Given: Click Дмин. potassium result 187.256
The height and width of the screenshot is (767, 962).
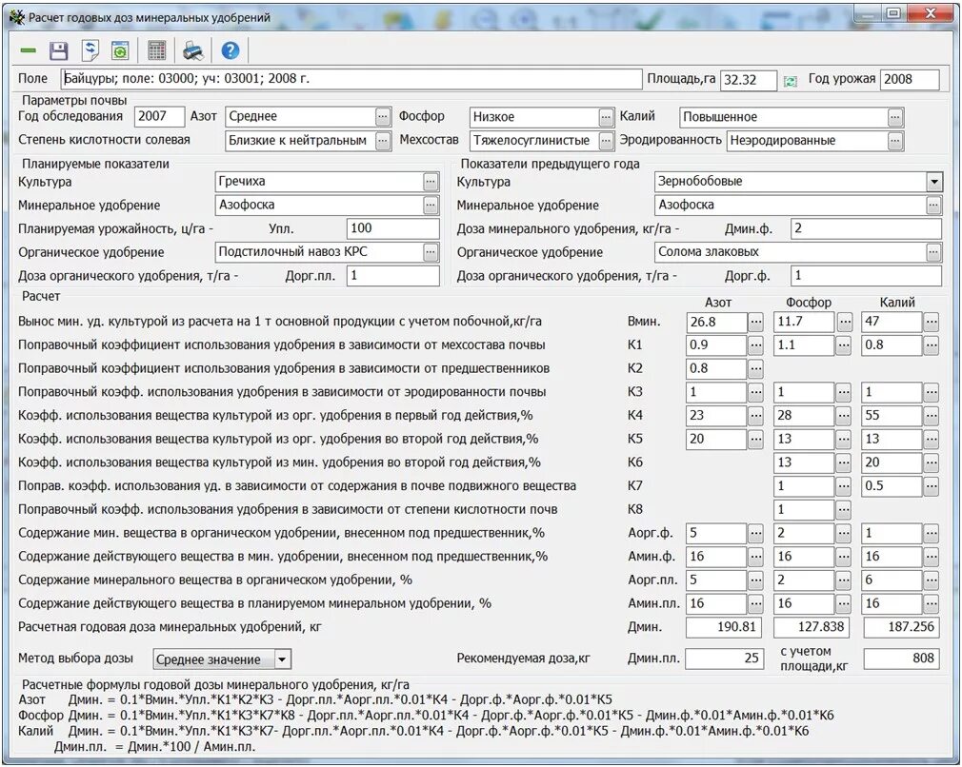Looking at the screenshot, I should pyautogui.click(x=901, y=627).
